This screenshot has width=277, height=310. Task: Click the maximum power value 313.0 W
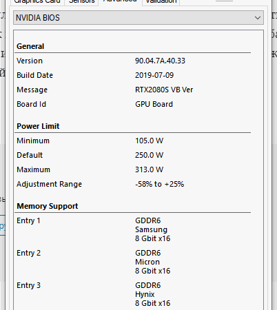(x=149, y=169)
